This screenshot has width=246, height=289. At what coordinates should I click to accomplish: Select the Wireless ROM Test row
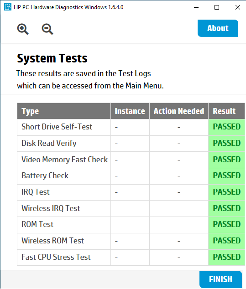click(x=131, y=241)
